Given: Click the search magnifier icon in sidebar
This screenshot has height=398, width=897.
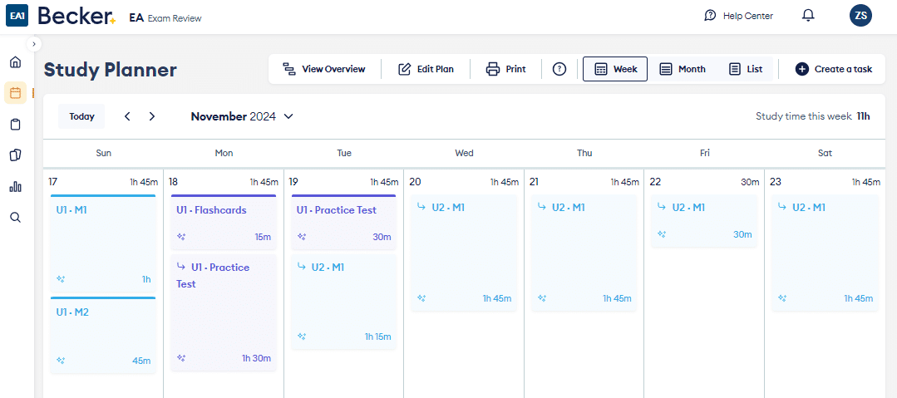Looking at the screenshot, I should click(x=15, y=218).
